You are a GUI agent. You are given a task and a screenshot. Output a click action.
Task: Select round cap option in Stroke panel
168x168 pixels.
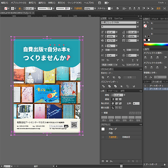116,99
